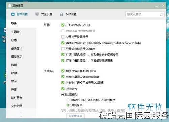Select 主面板 in the sidebar
Screen dimensions: 169x122
pyautogui.click(x=15, y=32)
